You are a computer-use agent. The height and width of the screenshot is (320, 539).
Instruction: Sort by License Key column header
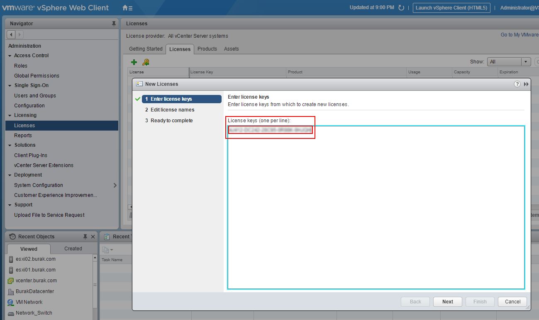pos(237,72)
